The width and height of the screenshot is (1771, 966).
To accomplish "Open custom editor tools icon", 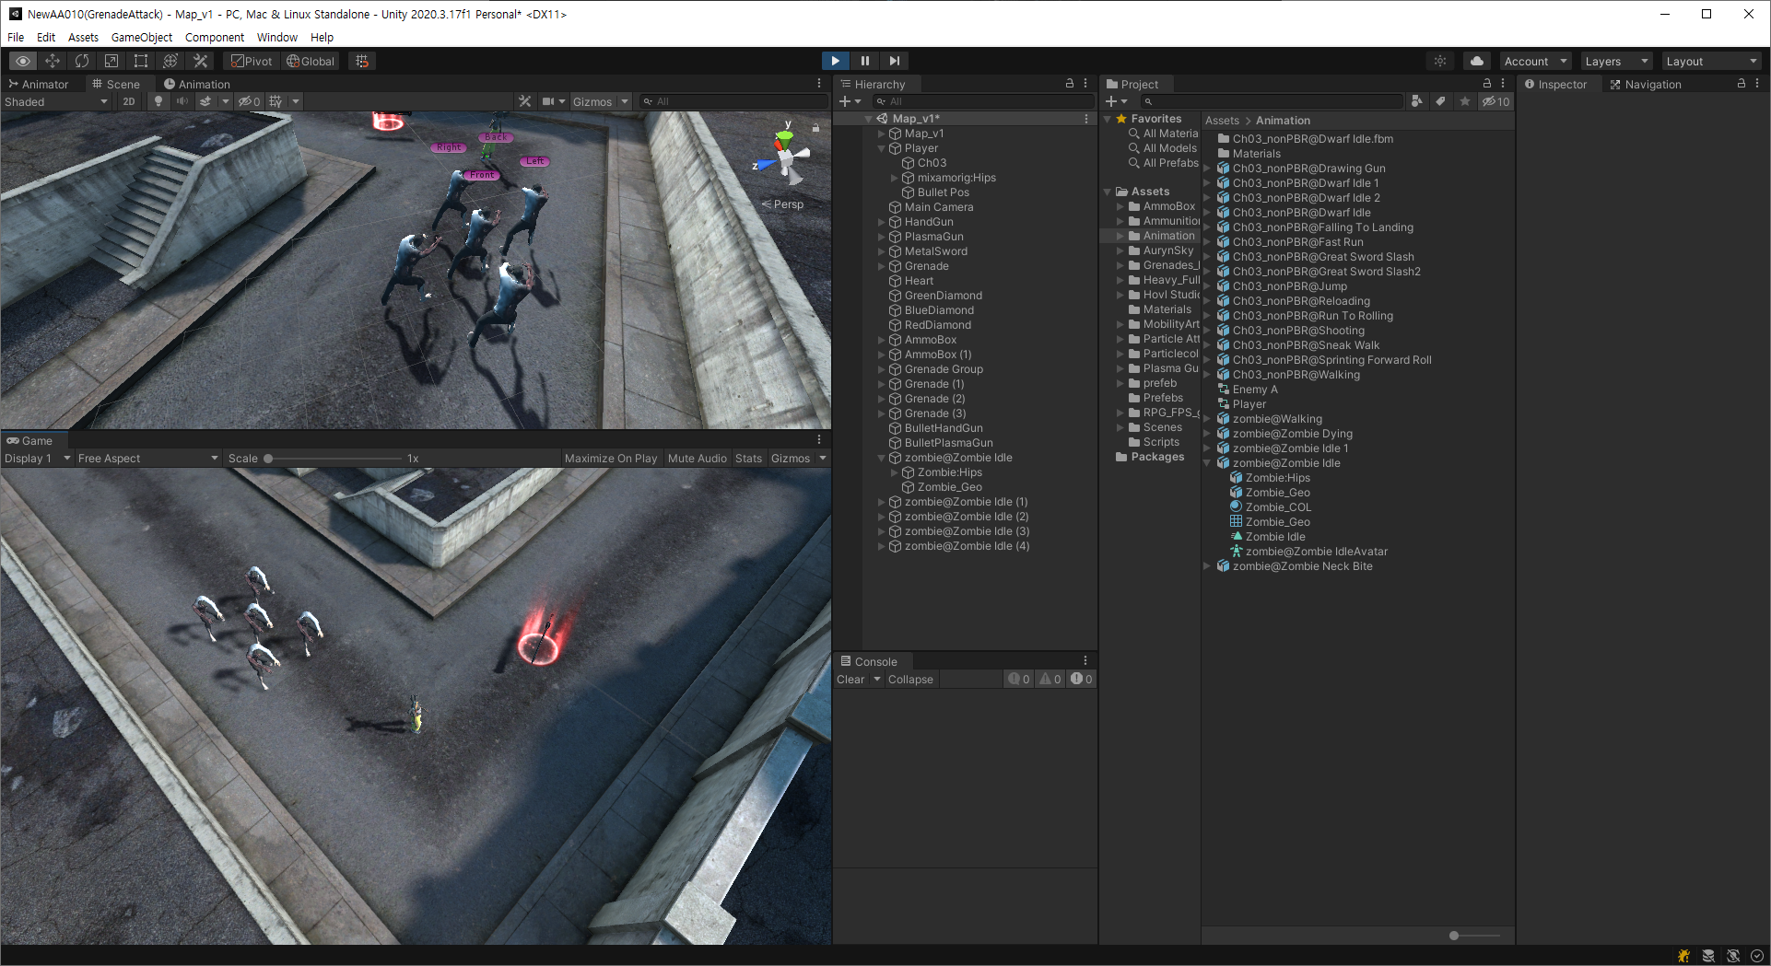I will click(x=200, y=61).
